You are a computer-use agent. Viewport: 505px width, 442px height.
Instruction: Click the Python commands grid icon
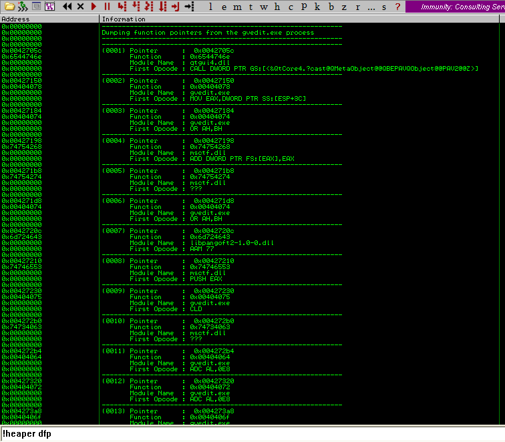tap(50, 6)
